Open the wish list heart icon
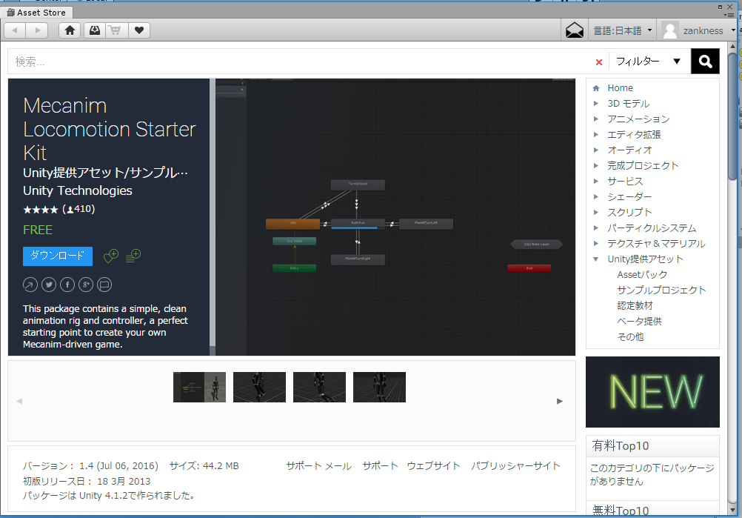 tap(139, 30)
